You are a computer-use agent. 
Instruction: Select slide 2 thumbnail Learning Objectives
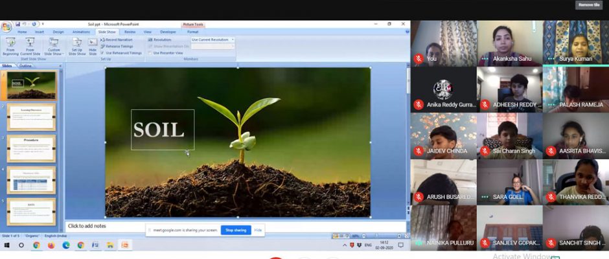(x=31, y=117)
